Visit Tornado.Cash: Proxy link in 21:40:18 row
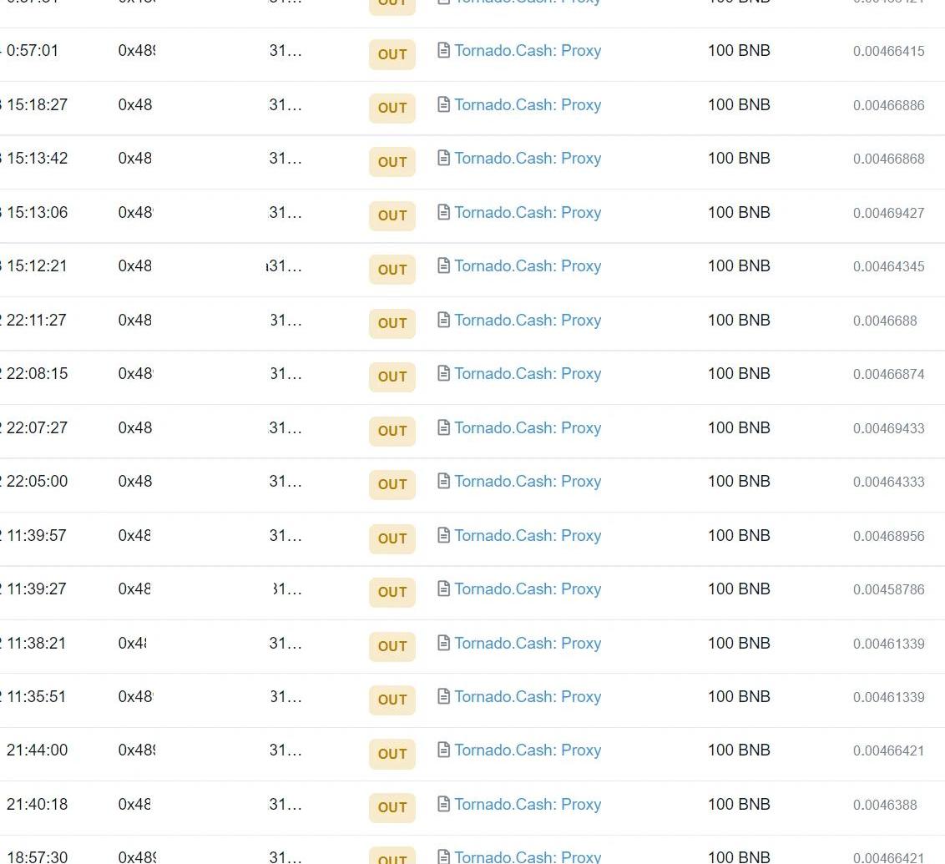Screen dimensions: 945x864 (x=528, y=805)
